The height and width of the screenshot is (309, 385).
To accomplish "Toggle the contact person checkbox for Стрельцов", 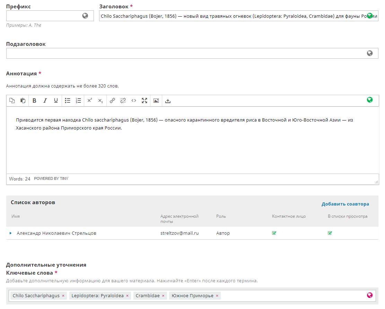I will 274,233.
